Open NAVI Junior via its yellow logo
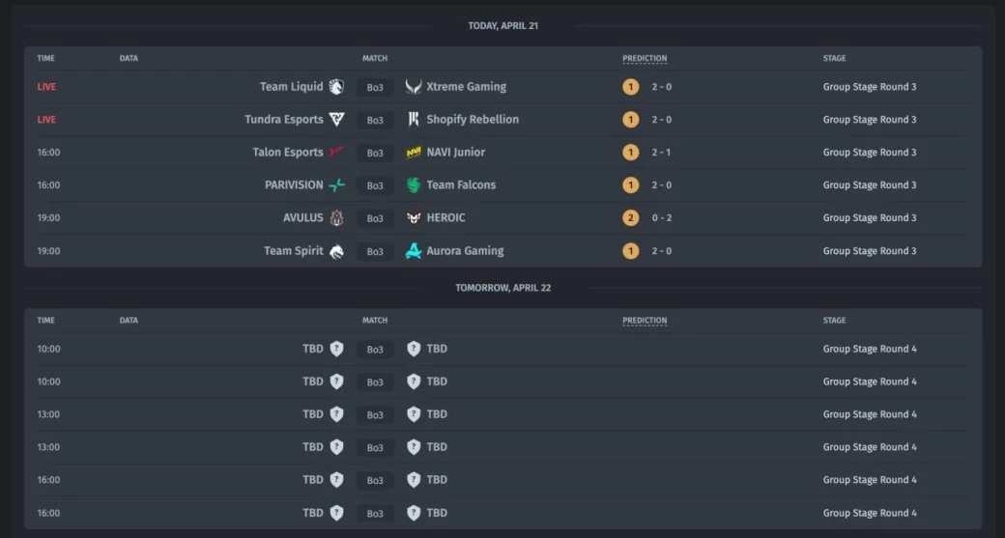1005x538 pixels. pyautogui.click(x=414, y=153)
